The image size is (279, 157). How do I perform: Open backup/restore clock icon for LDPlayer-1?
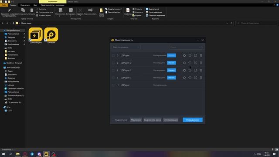click(x=190, y=70)
